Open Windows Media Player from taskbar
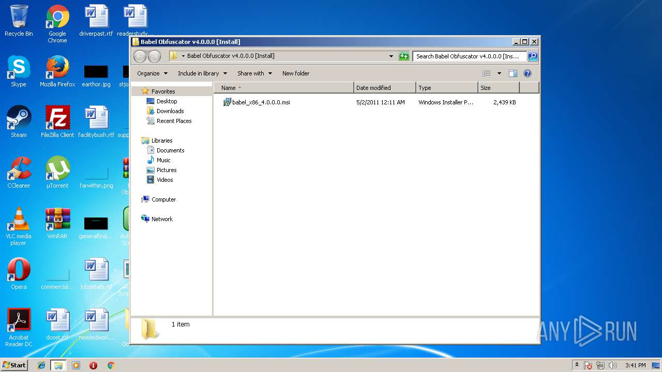 point(76,365)
